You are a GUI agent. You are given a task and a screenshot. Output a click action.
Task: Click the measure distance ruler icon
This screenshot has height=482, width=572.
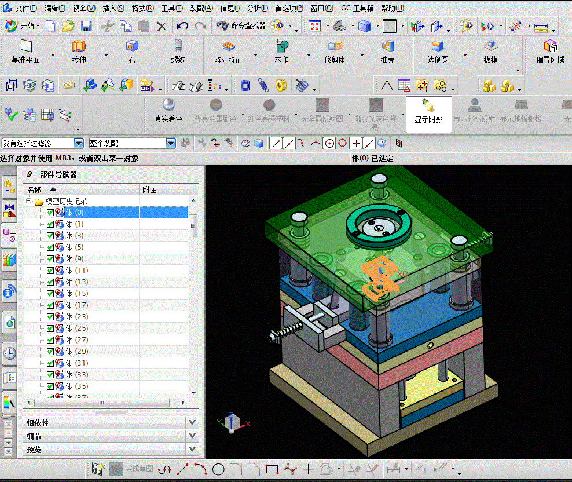(x=541, y=27)
